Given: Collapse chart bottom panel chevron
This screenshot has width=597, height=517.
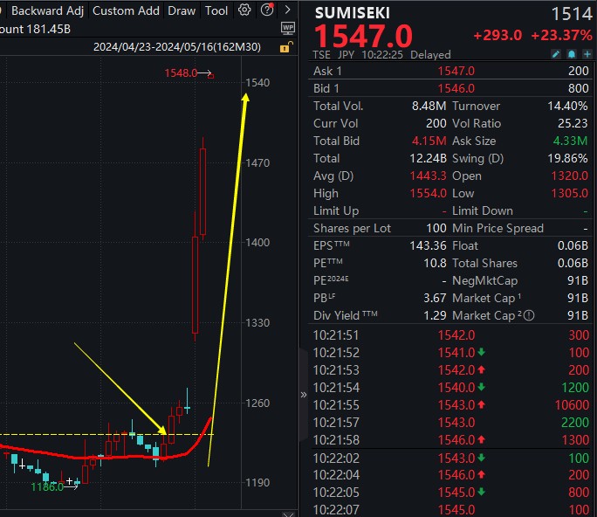Looking at the screenshot, I should (x=290, y=514).
